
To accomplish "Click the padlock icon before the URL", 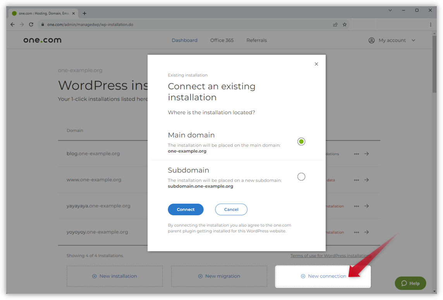I will point(43,24).
